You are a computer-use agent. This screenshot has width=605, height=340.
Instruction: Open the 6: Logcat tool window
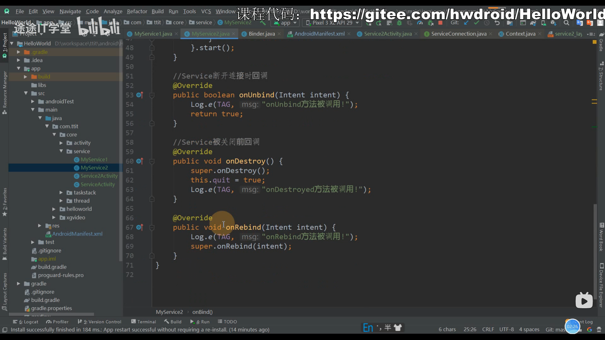coord(26,322)
